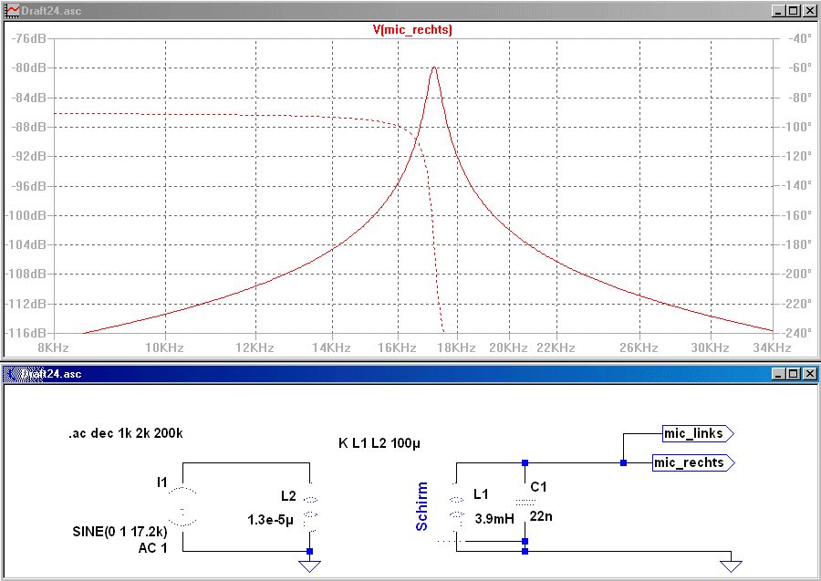Click the 34KHz frequency axis label
Image resolution: width=821 pixels, height=581 pixels.
click(x=772, y=348)
